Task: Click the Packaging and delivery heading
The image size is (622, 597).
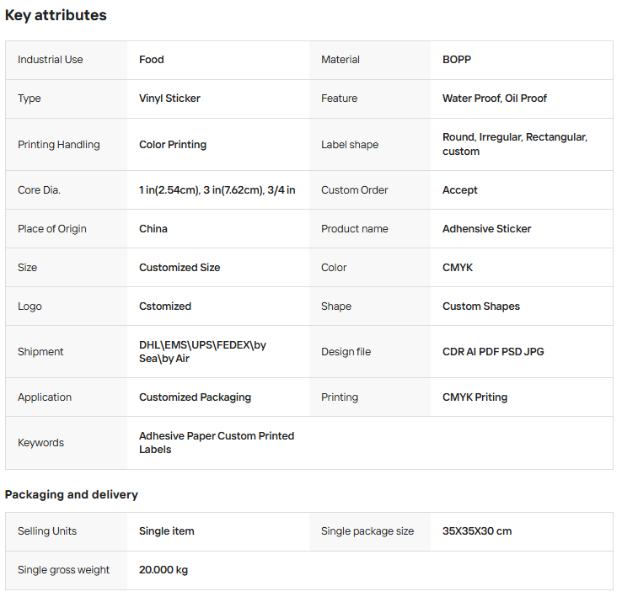Action: pos(72,494)
